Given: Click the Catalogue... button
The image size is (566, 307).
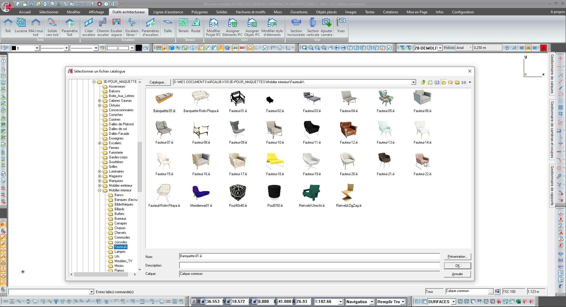Looking at the screenshot, I should pyautogui.click(x=158, y=82).
